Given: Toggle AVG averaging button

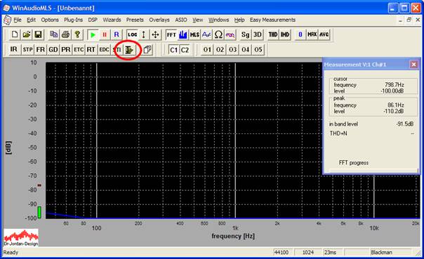Looking at the screenshot, I should click(324, 34).
